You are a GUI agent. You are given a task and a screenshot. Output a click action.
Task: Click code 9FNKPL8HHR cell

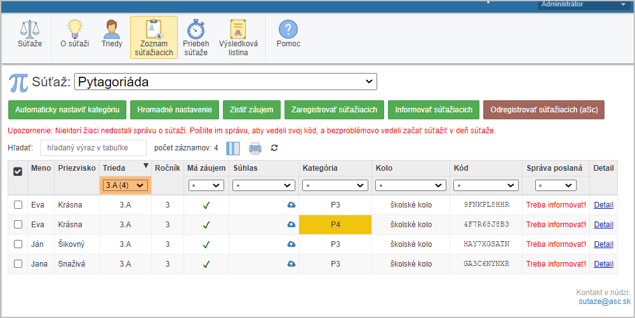point(486,205)
